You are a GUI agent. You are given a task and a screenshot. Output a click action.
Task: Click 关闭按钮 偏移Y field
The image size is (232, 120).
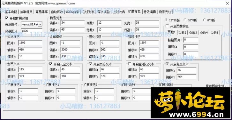[30, 57]
